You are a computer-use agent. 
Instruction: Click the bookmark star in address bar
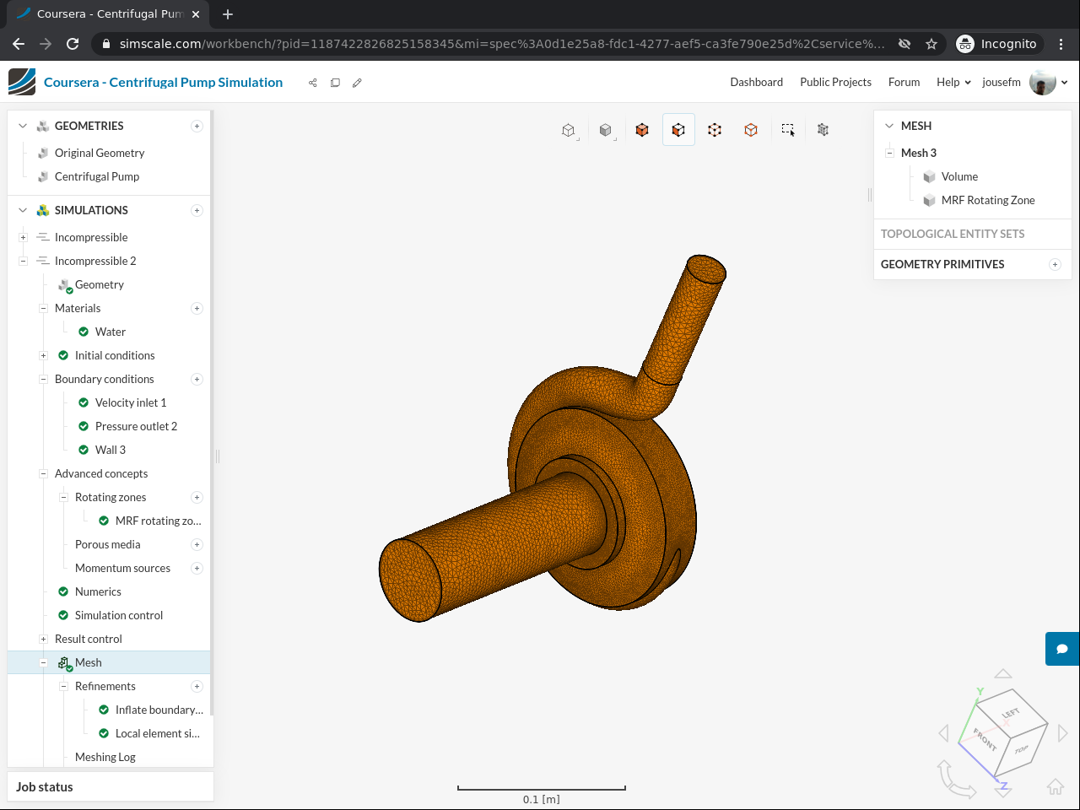click(931, 44)
